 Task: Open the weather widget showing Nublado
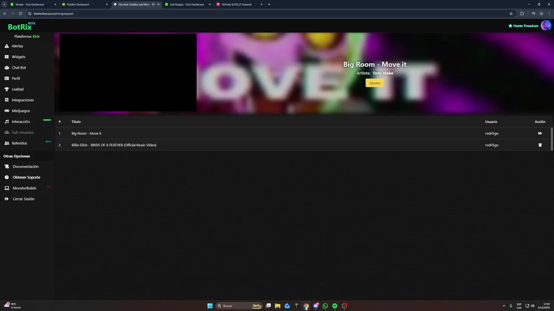13,306
